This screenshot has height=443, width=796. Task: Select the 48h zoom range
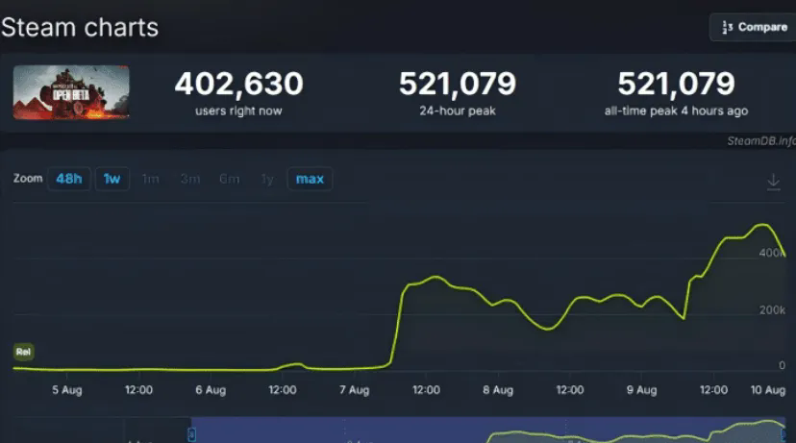68,179
